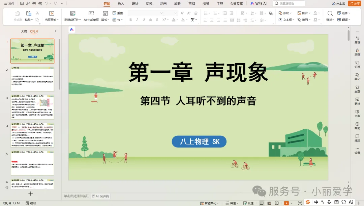Click 未上云 cloud status button
The image size is (364, 206).
click(x=338, y=3)
